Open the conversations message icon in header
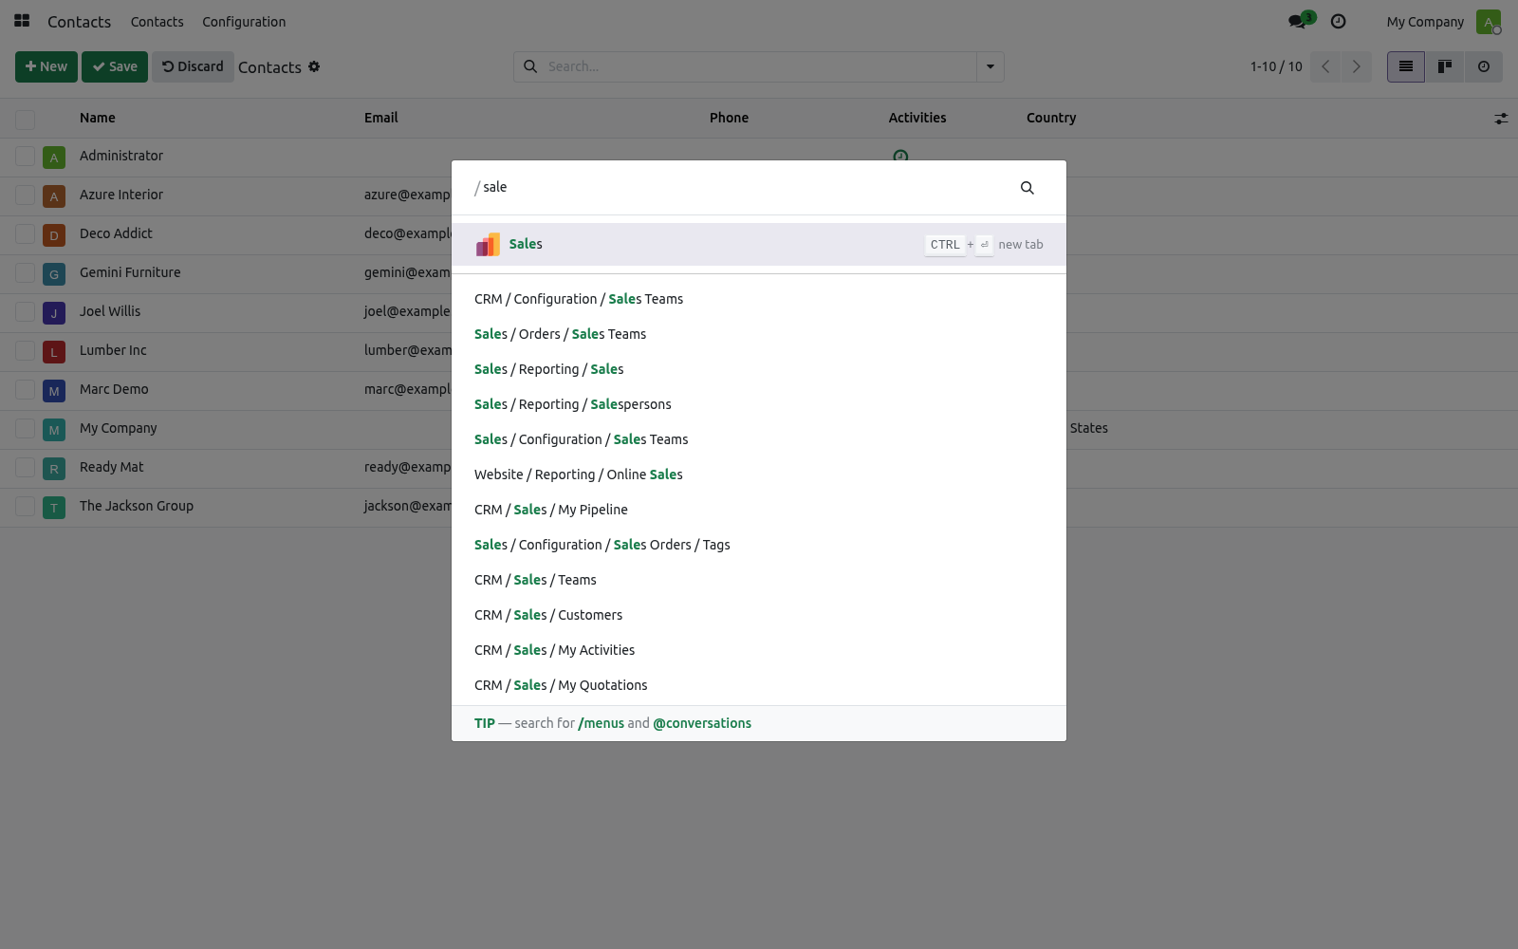This screenshot has width=1518, height=949. [x=1296, y=21]
